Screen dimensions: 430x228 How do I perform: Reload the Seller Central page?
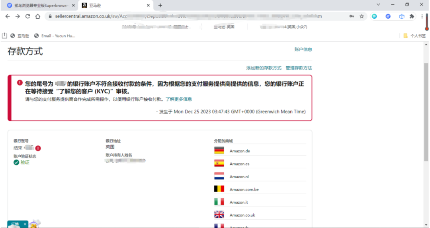tap(28, 16)
